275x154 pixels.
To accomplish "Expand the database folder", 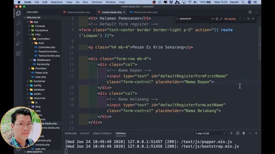I will (39, 89).
